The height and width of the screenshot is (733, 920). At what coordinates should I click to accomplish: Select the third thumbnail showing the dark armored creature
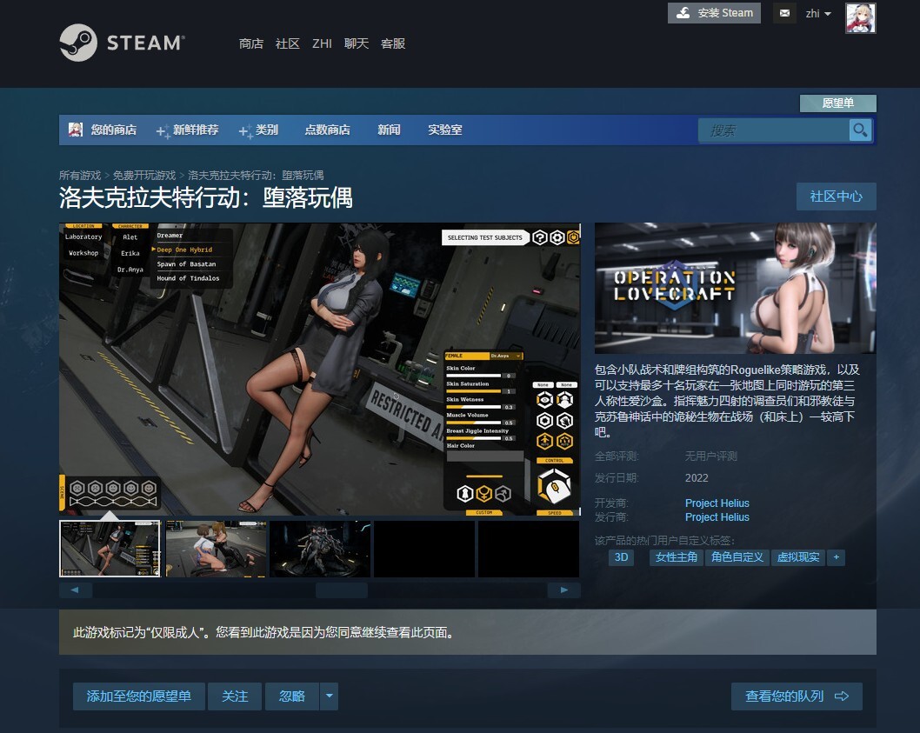320,549
